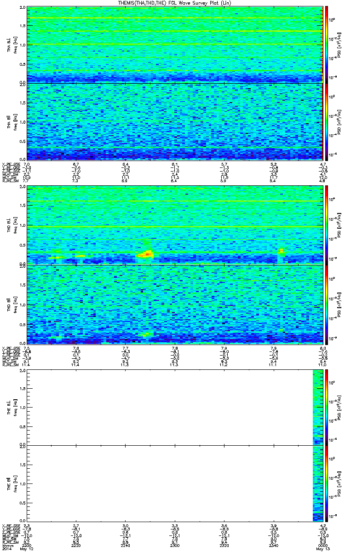Screen dimensions: 345x552
Task: Click the 'MLAT_SM' row label under the THE panels
Action: 10,535
